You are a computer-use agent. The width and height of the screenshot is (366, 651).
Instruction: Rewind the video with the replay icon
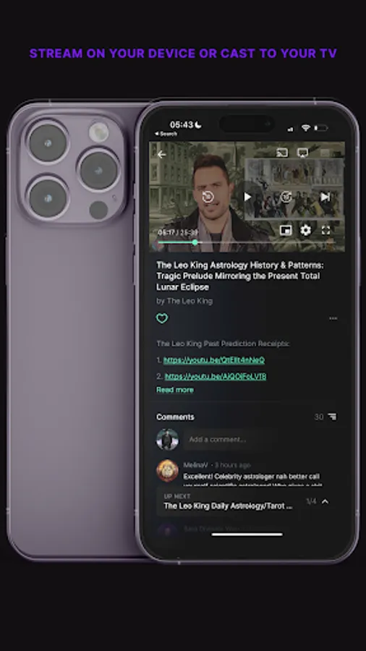(x=208, y=196)
